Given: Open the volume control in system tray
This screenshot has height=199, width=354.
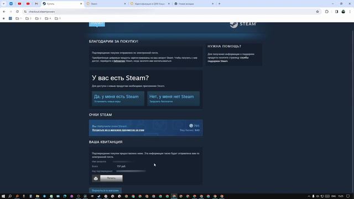Looking at the screenshot, I should (x=317, y=196).
